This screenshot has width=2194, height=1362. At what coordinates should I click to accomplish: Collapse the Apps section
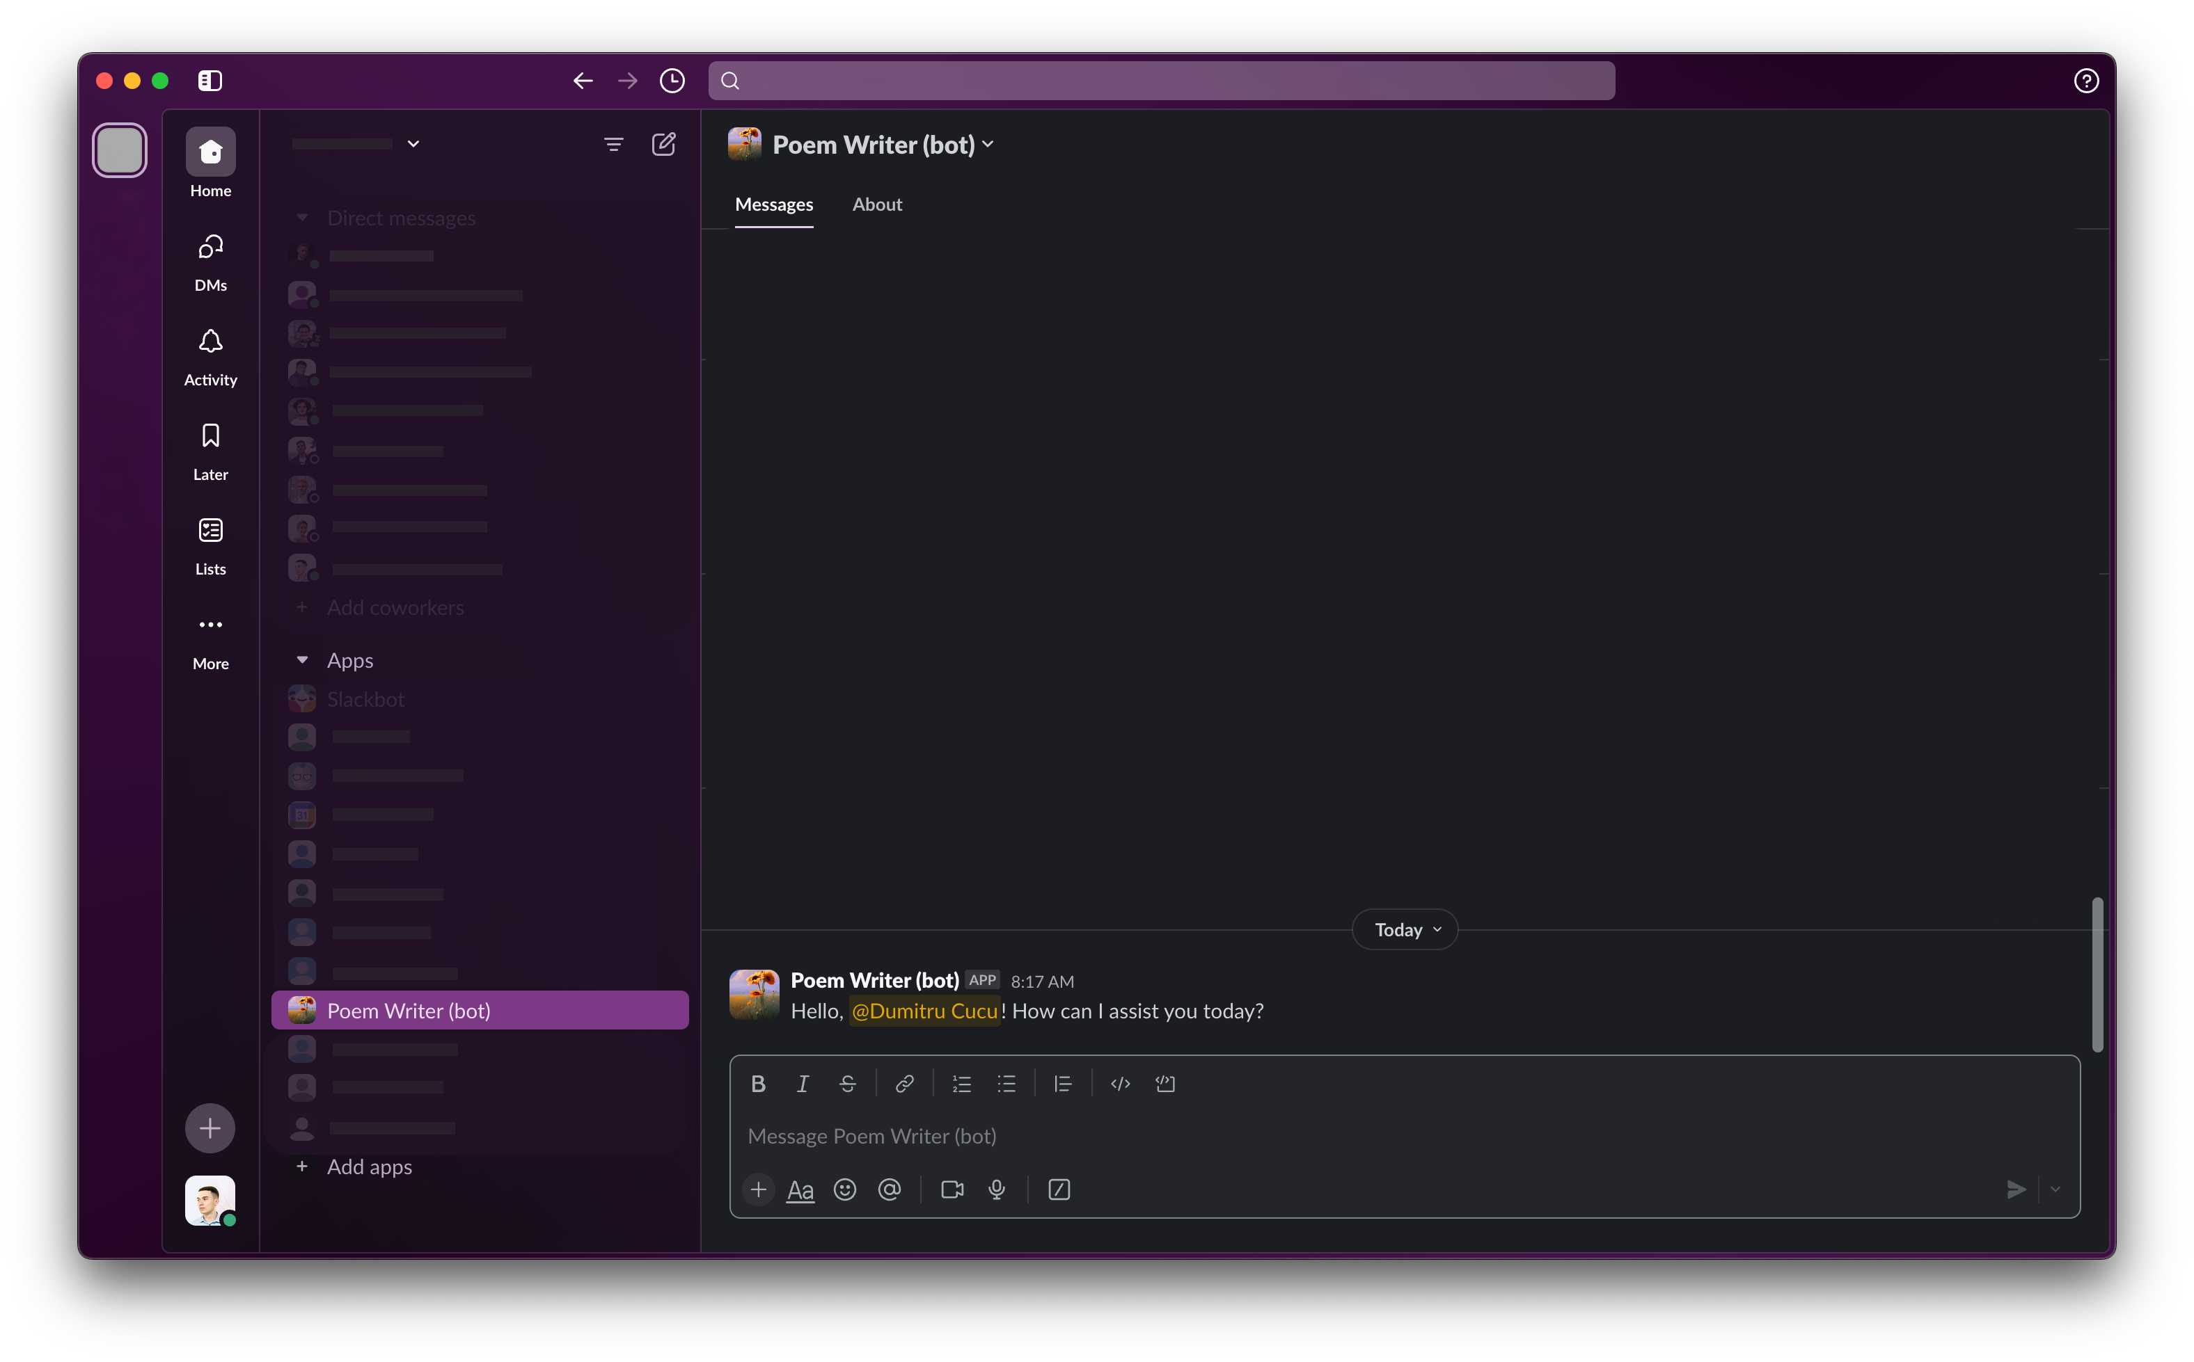tap(303, 660)
